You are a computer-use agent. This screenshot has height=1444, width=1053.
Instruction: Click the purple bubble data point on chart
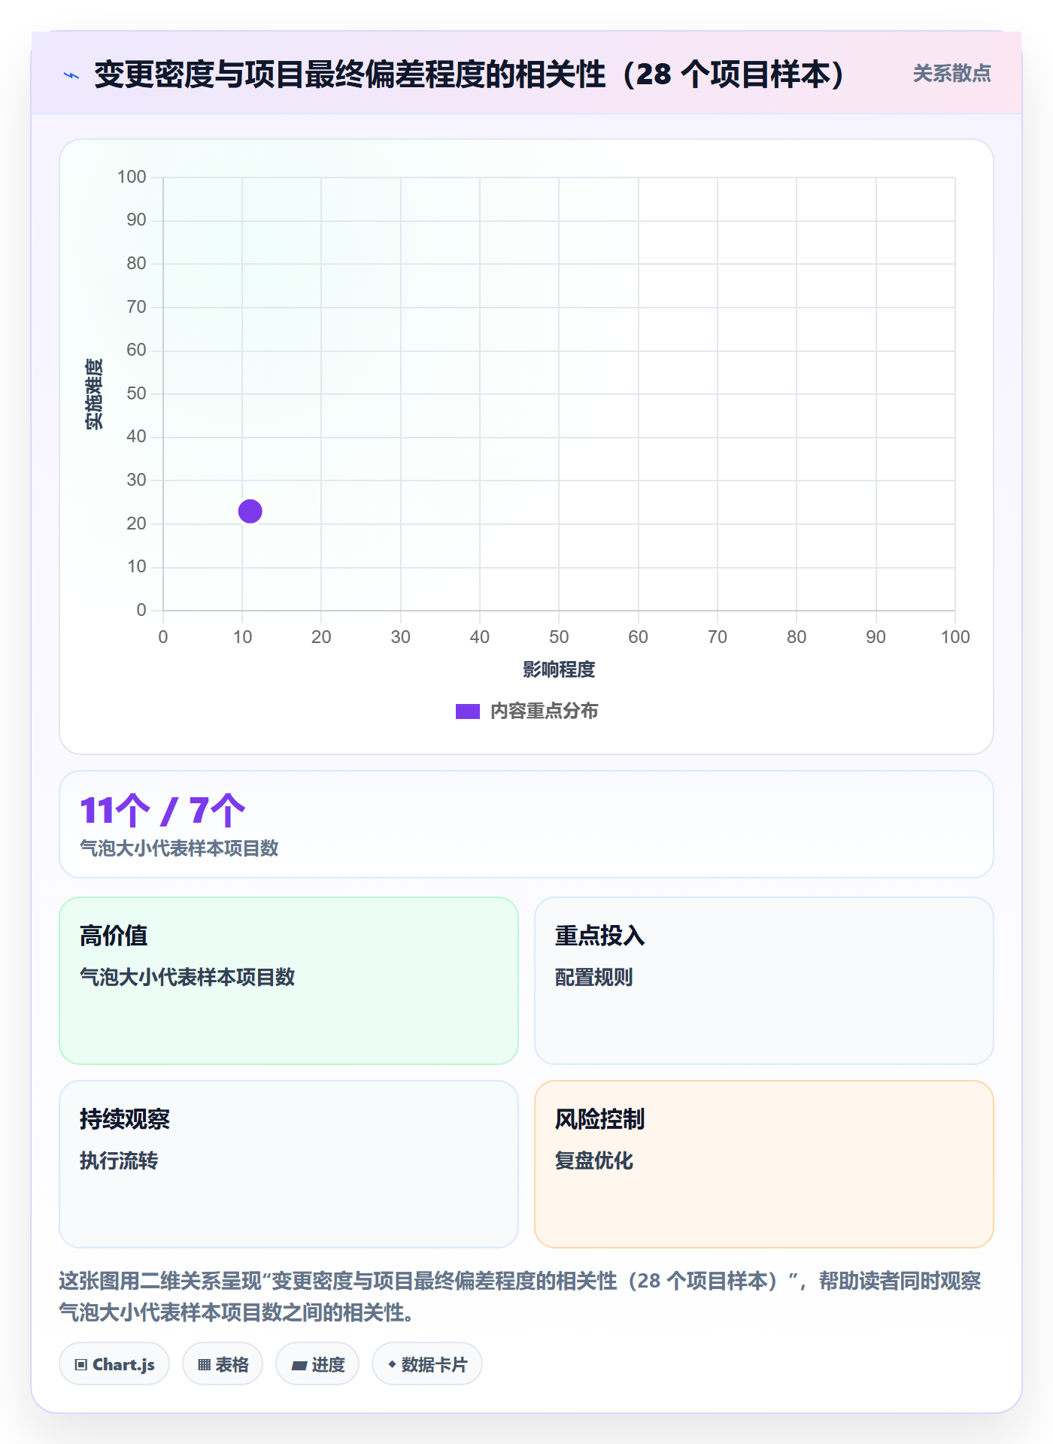250,511
